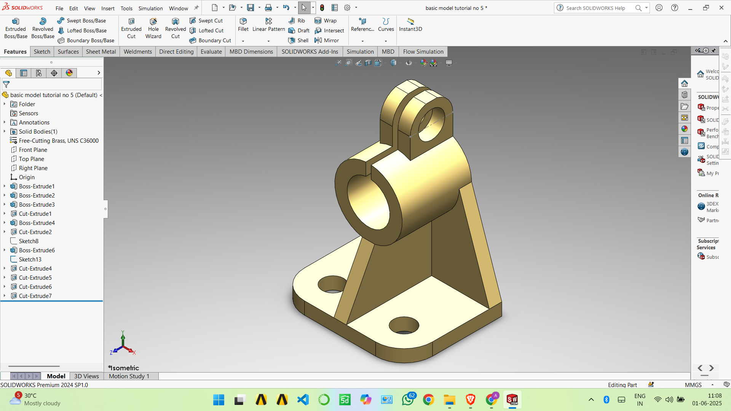Click the Zoom to Fit view icon

pos(338,63)
